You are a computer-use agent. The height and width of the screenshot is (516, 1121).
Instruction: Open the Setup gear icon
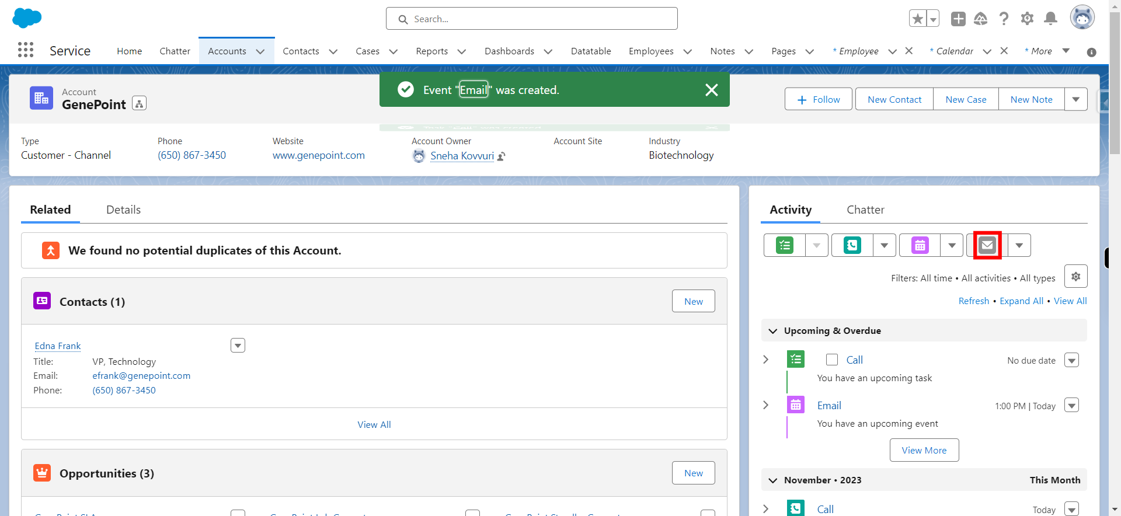pyautogui.click(x=1027, y=19)
